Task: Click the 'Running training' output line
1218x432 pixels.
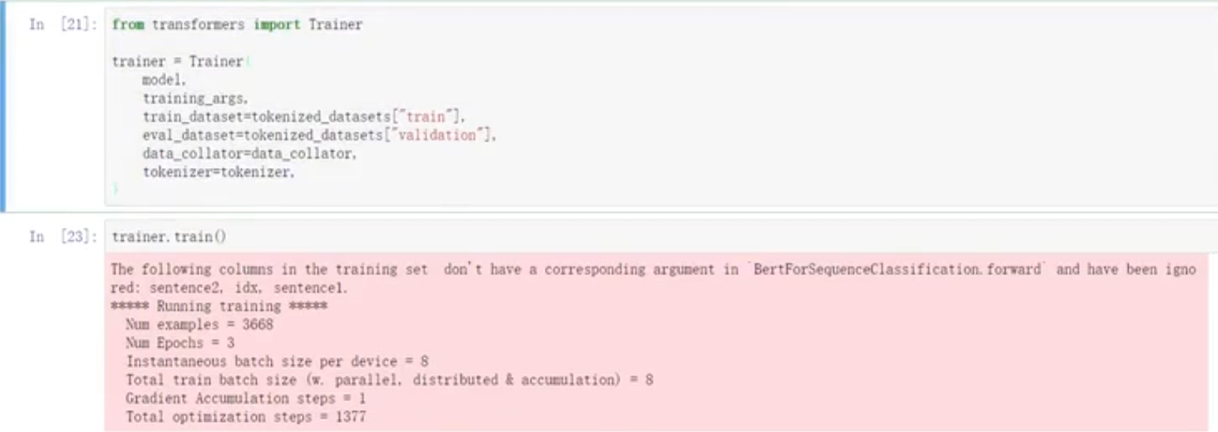Action: (219, 306)
